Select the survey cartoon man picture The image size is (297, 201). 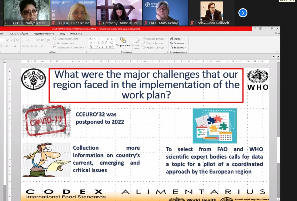point(47,160)
